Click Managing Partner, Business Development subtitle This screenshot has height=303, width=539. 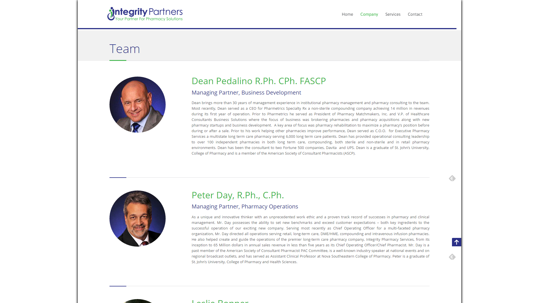click(246, 93)
